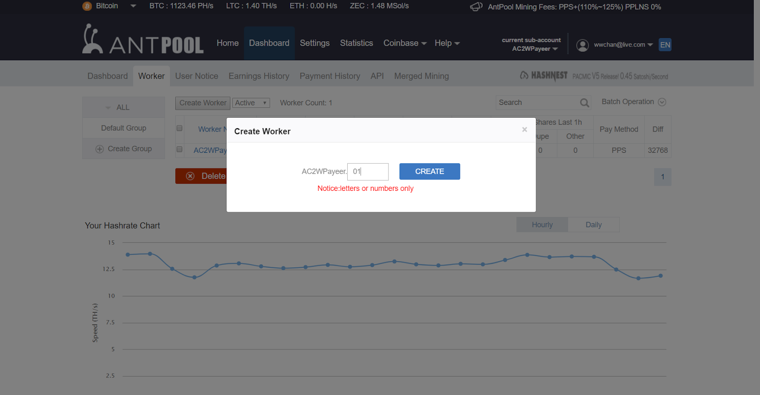Click the HashNest logo banner

(x=594, y=76)
